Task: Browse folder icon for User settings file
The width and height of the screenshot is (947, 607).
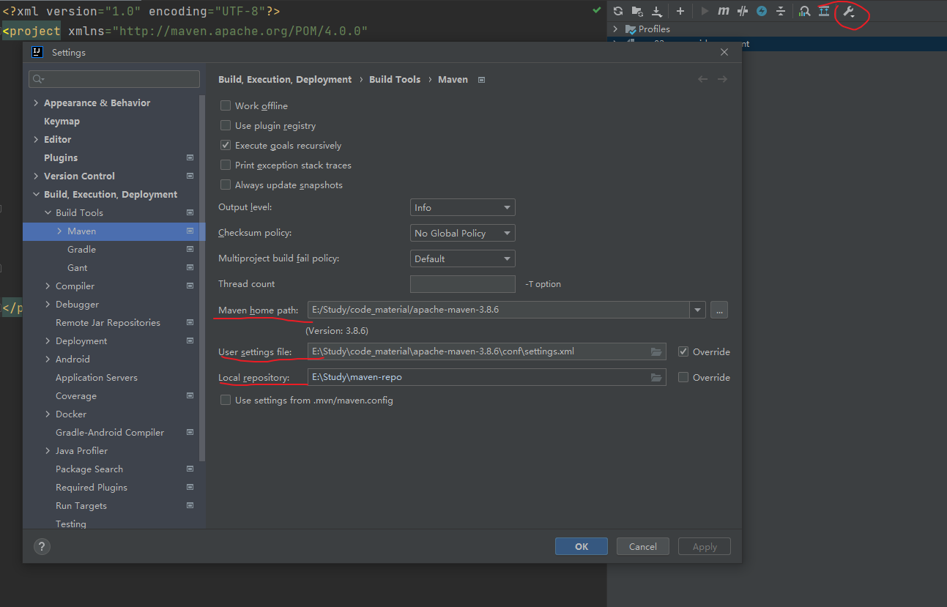Action: pos(656,352)
